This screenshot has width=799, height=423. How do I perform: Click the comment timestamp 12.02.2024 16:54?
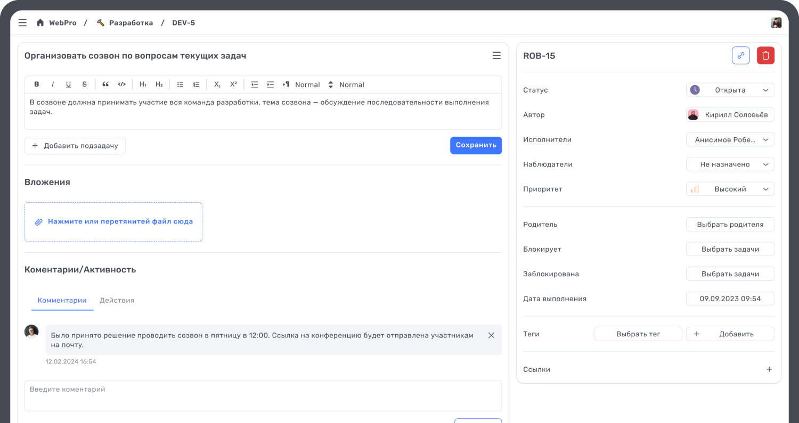coord(71,362)
